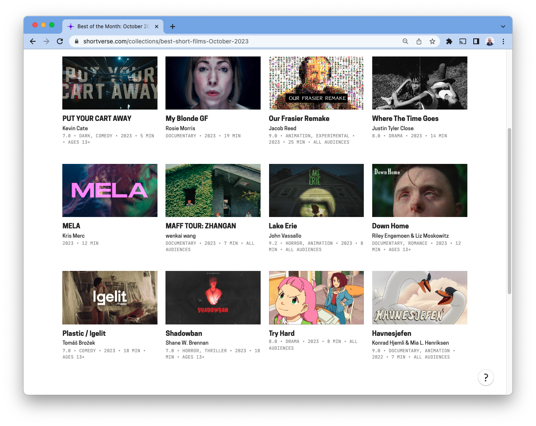Open the Chrome three-dot menu
The height and width of the screenshot is (426, 536).
click(503, 41)
